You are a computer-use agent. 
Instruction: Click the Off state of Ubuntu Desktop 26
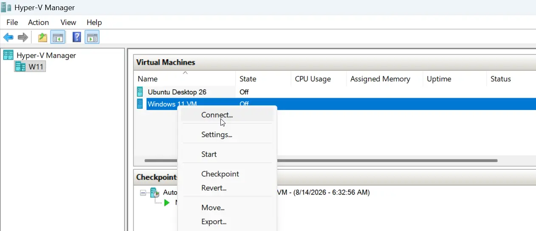(244, 92)
